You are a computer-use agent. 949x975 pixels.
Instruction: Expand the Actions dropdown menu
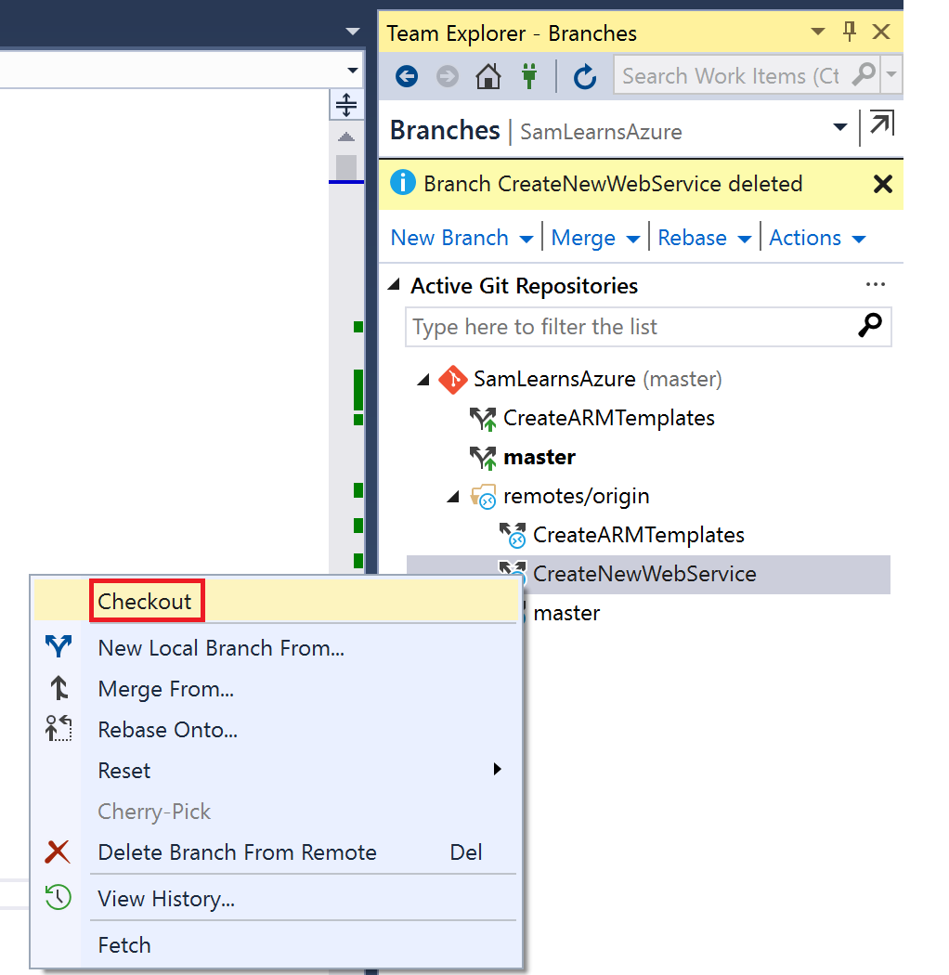[816, 238]
